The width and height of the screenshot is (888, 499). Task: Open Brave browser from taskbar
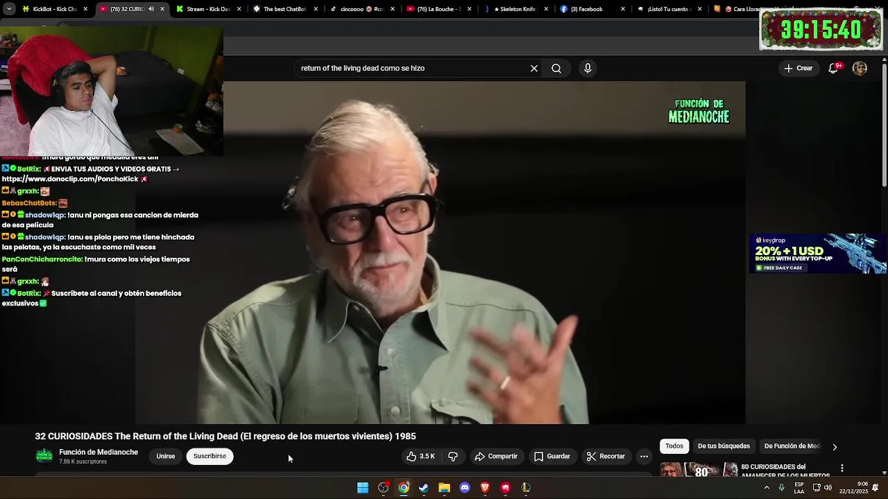pyautogui.click(x=485, y=488)
